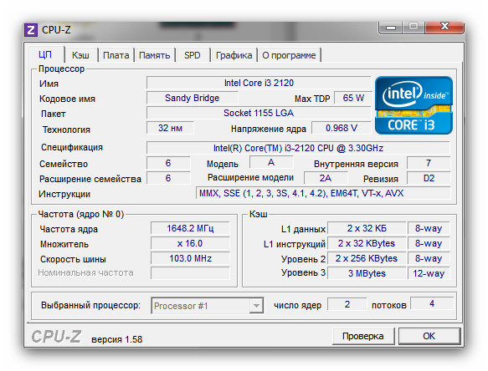Click the L1 данных 2 x 32 КБ value
488x371 pixels.
367,228
